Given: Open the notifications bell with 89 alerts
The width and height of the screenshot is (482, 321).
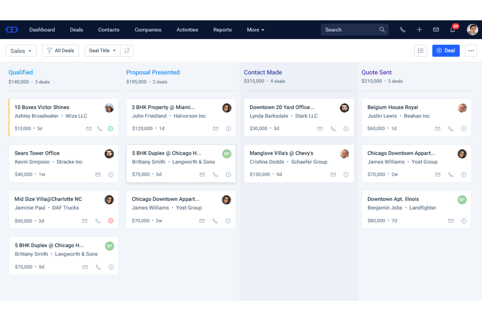Looking at the screenshot, I should coord(452,30).
